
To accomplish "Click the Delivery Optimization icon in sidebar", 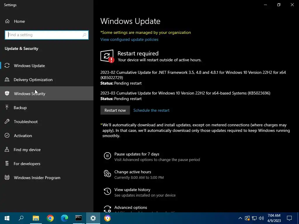I will point(7,79).
